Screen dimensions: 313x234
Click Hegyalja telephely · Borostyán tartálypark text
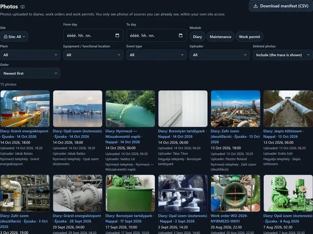click(180, 161)
